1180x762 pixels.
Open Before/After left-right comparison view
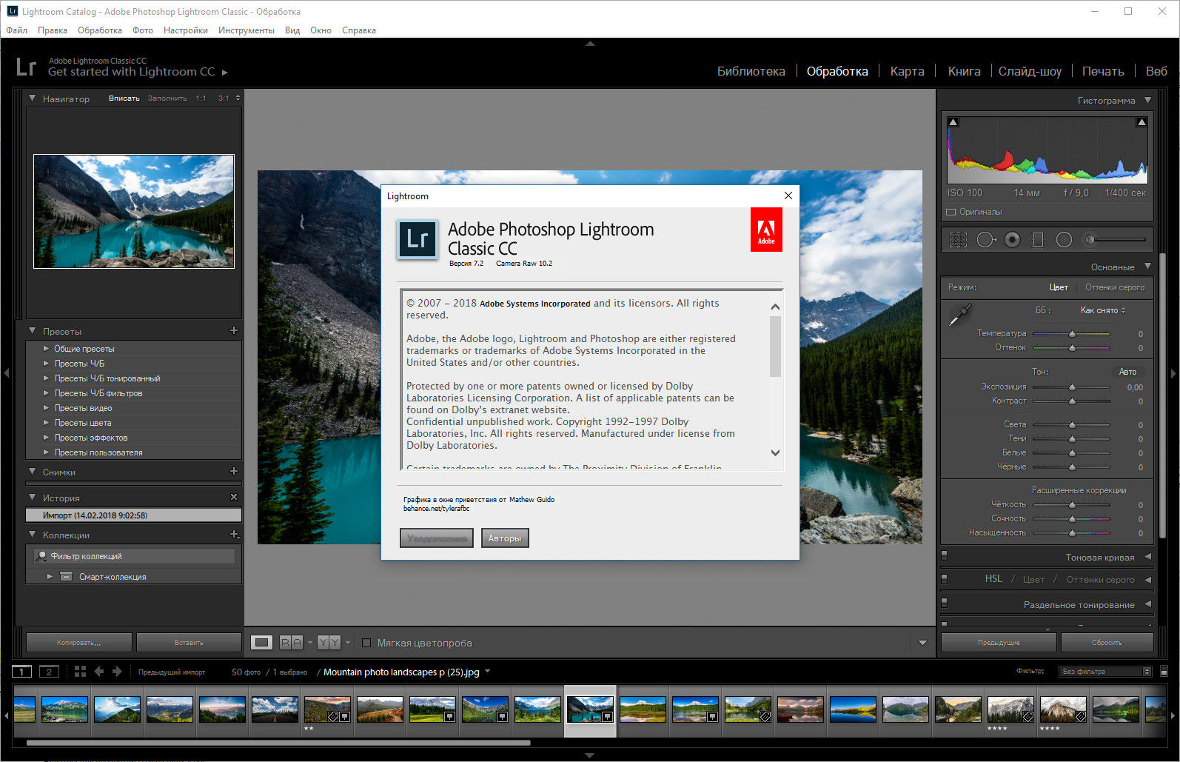coord(291,643)
